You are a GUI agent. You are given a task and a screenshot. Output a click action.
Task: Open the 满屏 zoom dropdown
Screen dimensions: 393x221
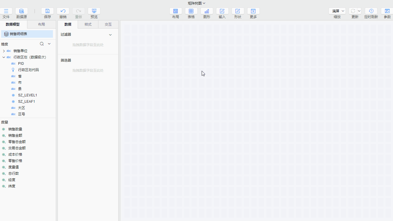[337, 11]
